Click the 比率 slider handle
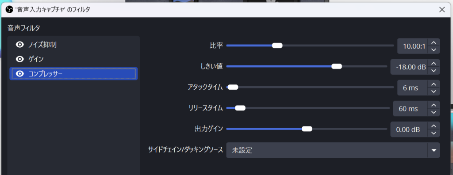453x175 pixels. (x=277, y=46)
